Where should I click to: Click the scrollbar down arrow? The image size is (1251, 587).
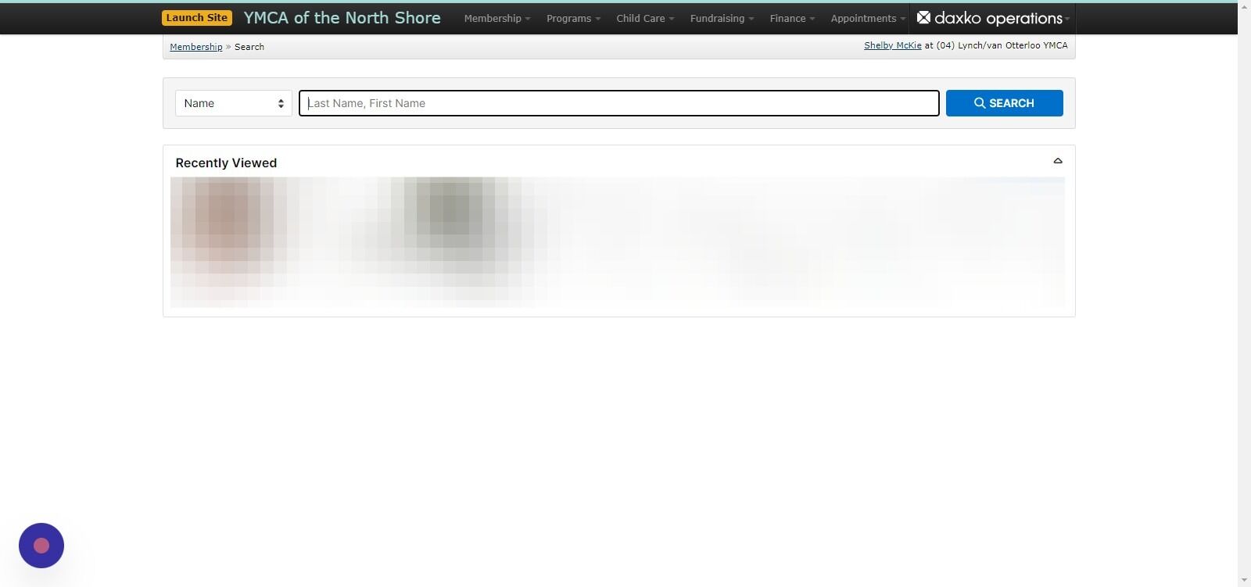pos(1244,581)
